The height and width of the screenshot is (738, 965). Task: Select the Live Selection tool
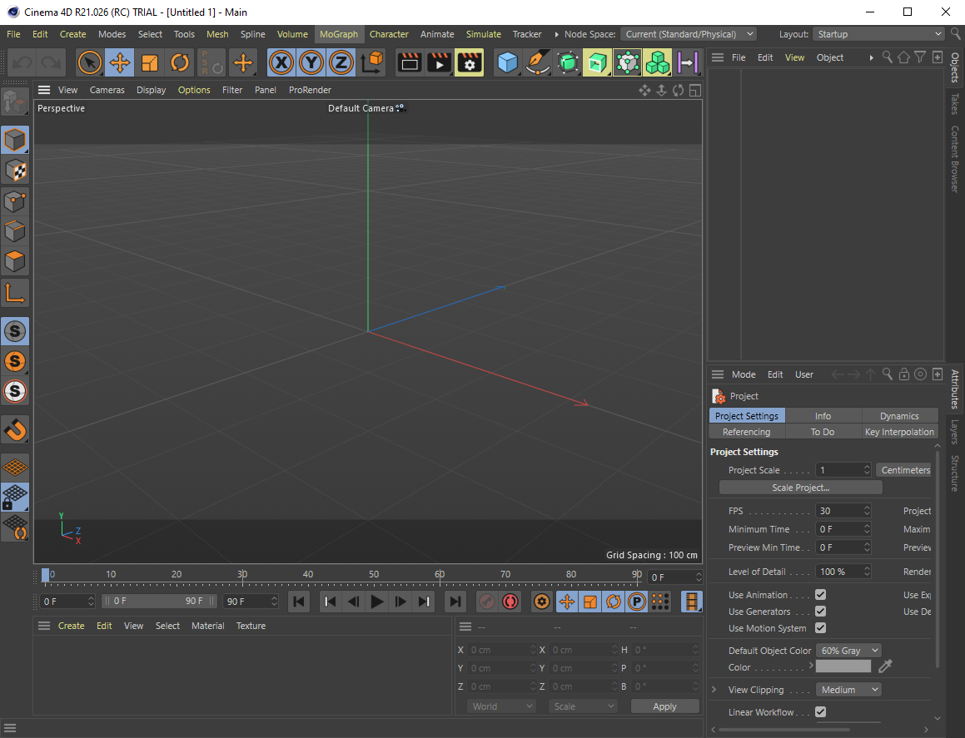coord(89,62)
